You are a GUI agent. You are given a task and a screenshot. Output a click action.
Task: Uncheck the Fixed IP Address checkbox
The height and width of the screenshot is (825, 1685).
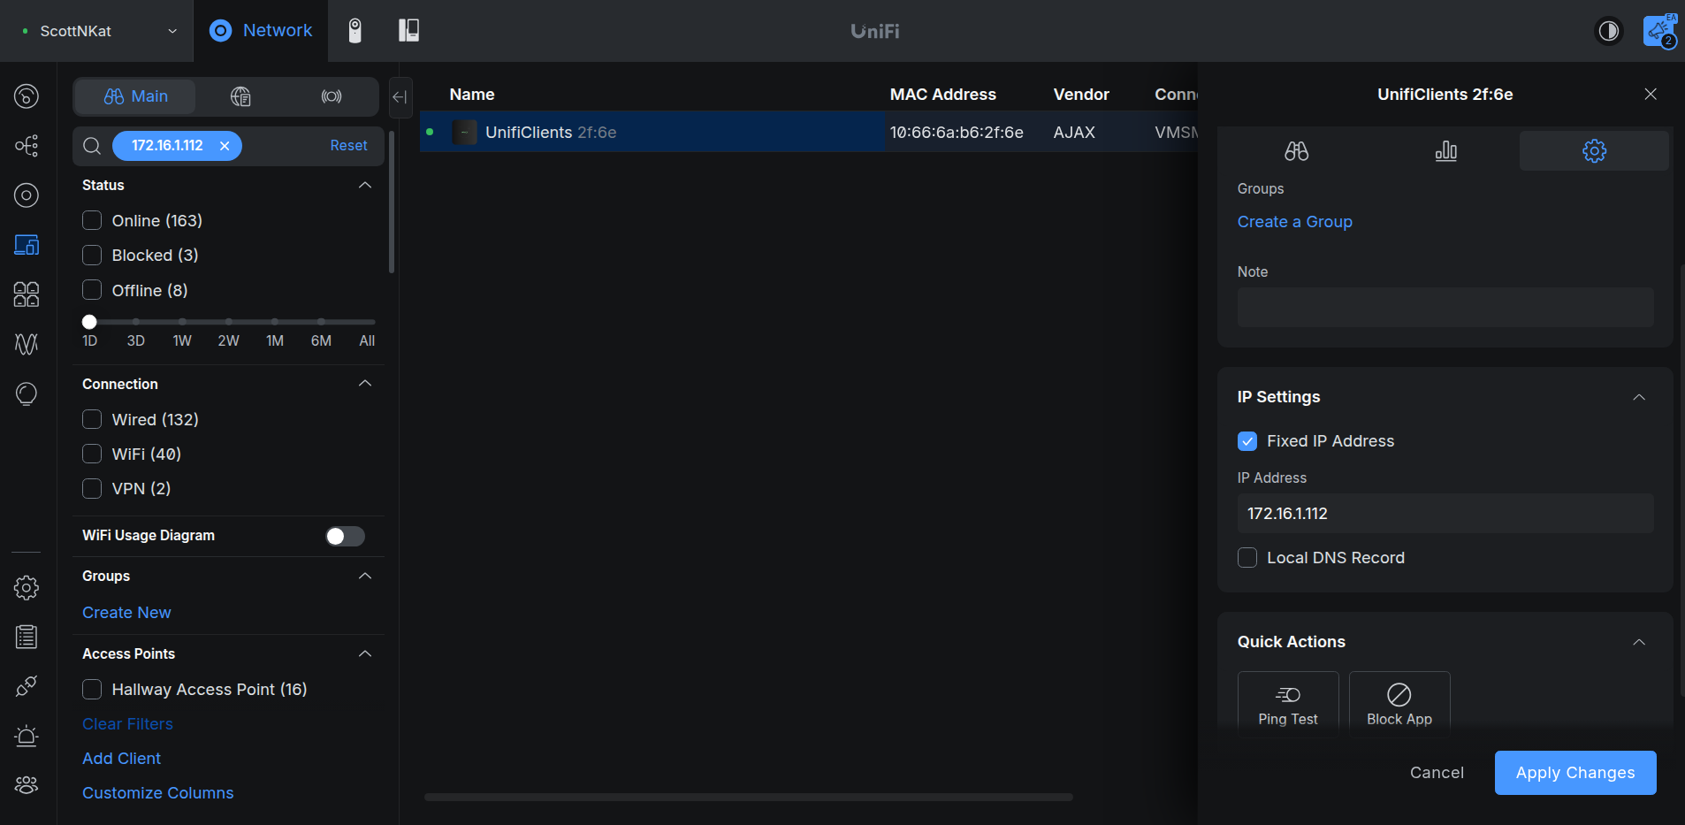click(1247, 441)
